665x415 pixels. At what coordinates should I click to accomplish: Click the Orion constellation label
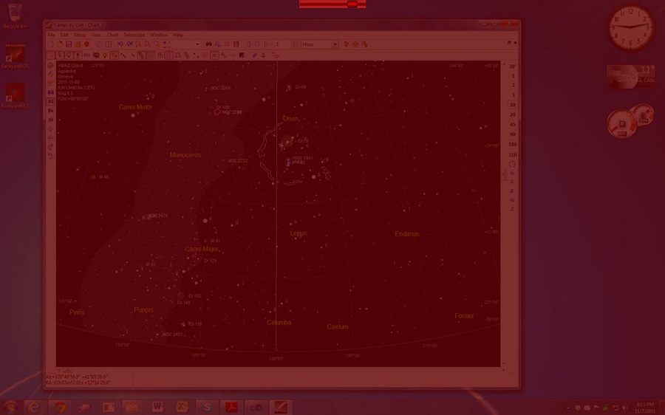(290, 119)
